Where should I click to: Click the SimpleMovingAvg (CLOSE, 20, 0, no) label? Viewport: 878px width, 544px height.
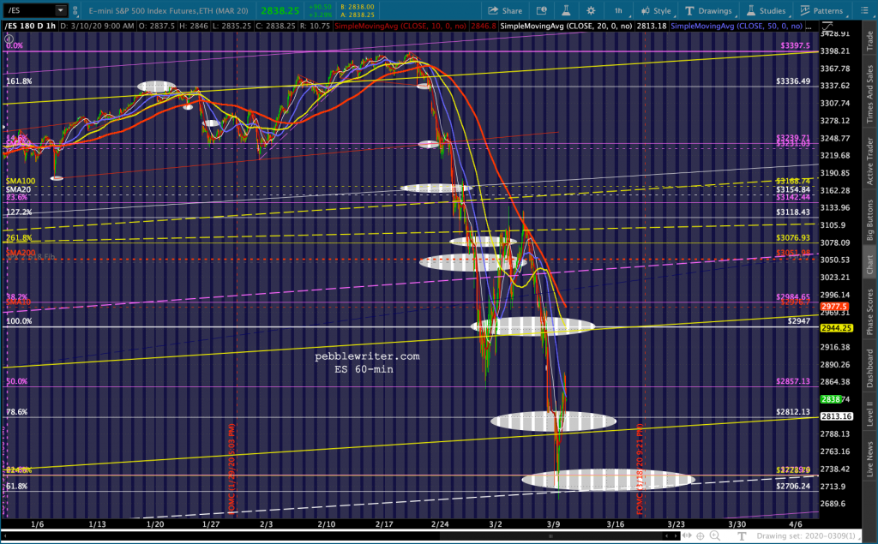point(566,26)
